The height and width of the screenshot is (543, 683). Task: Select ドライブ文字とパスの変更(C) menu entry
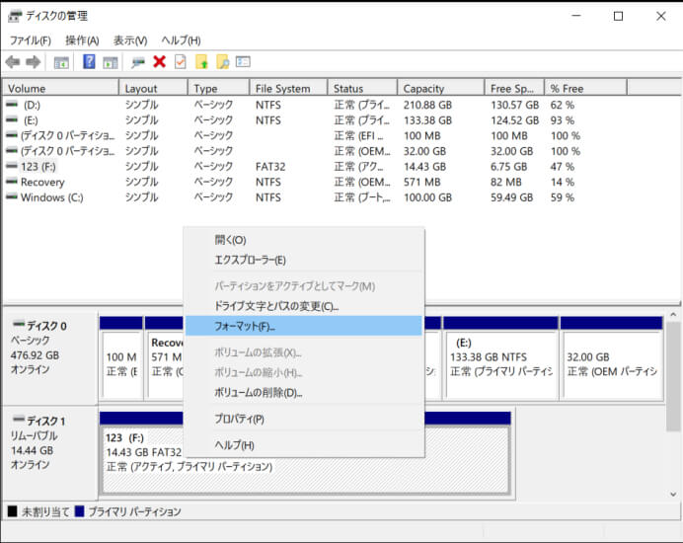click(304, 306)
